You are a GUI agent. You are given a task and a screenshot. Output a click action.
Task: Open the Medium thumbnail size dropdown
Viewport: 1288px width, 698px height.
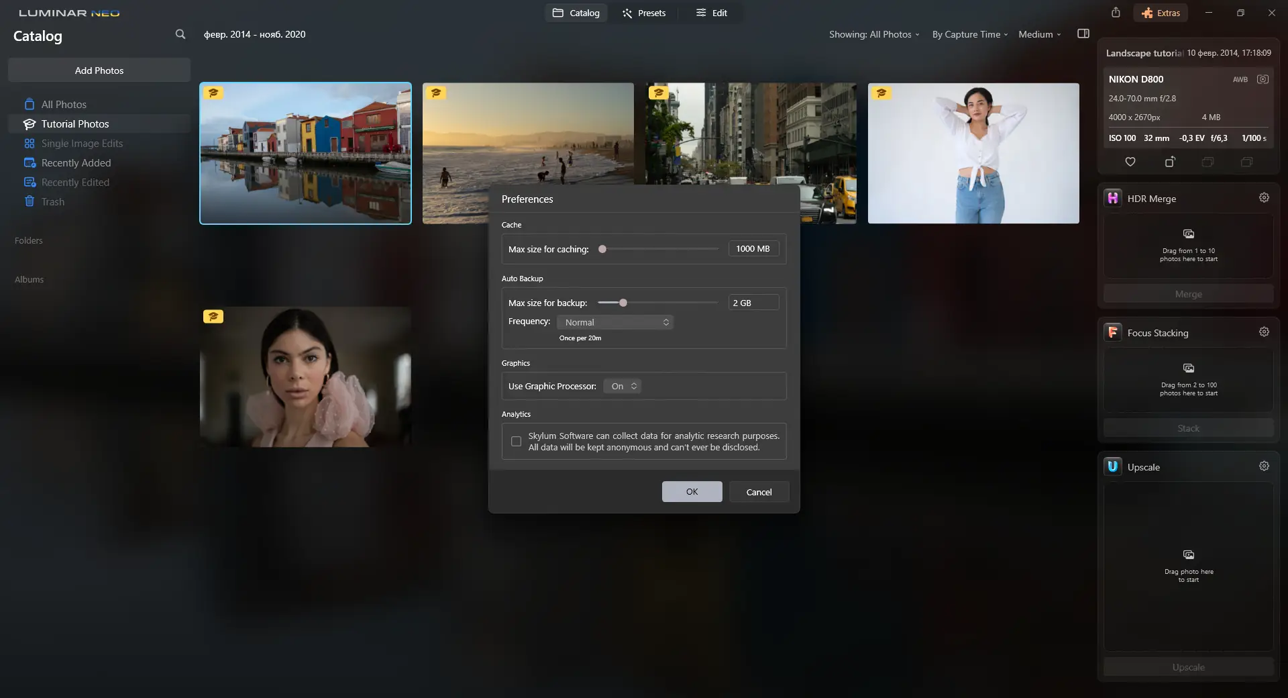[x=1040, y=34]
